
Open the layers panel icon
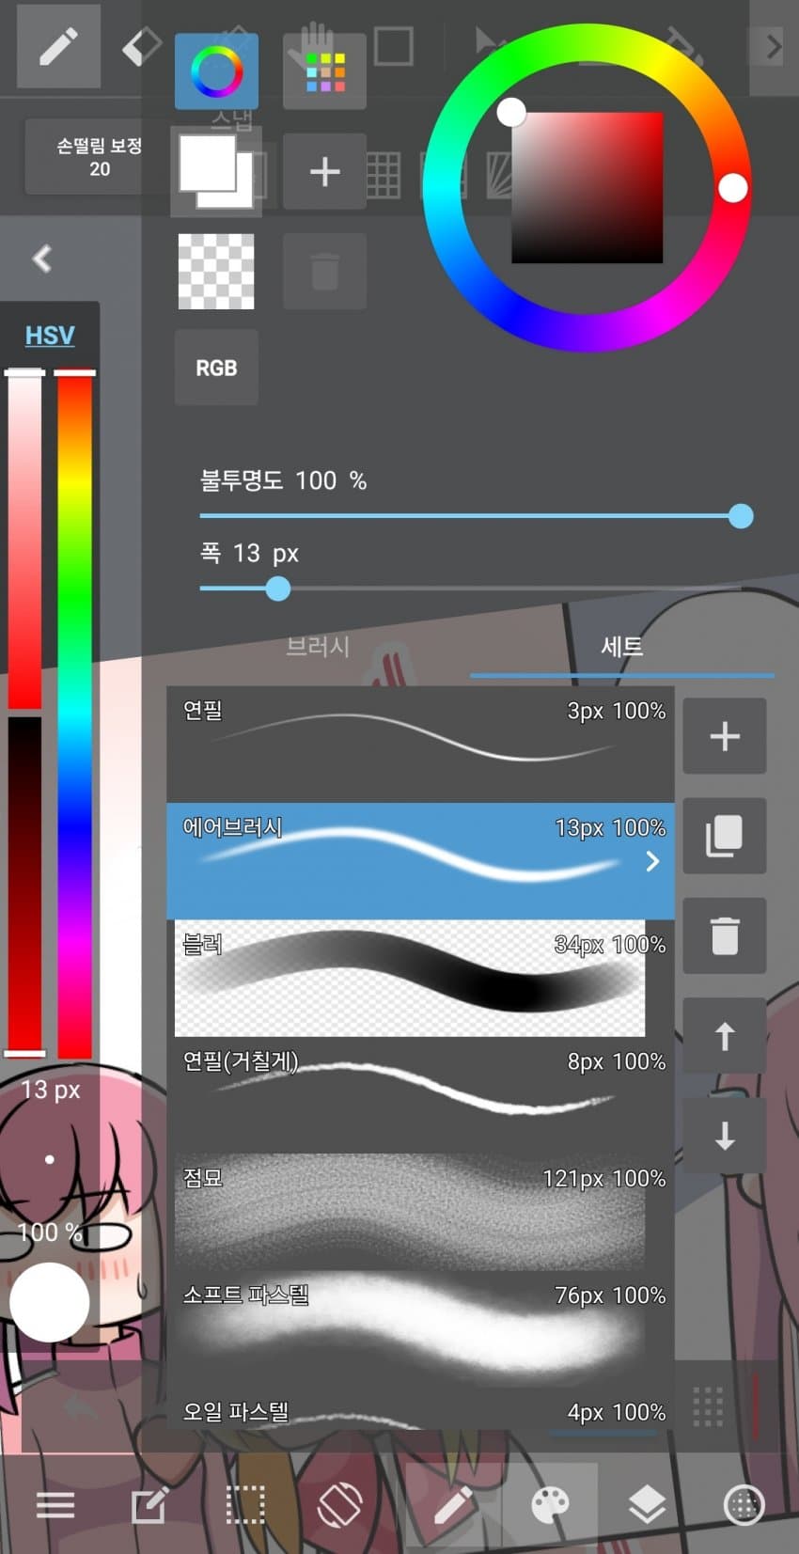tap(647, 1505)
